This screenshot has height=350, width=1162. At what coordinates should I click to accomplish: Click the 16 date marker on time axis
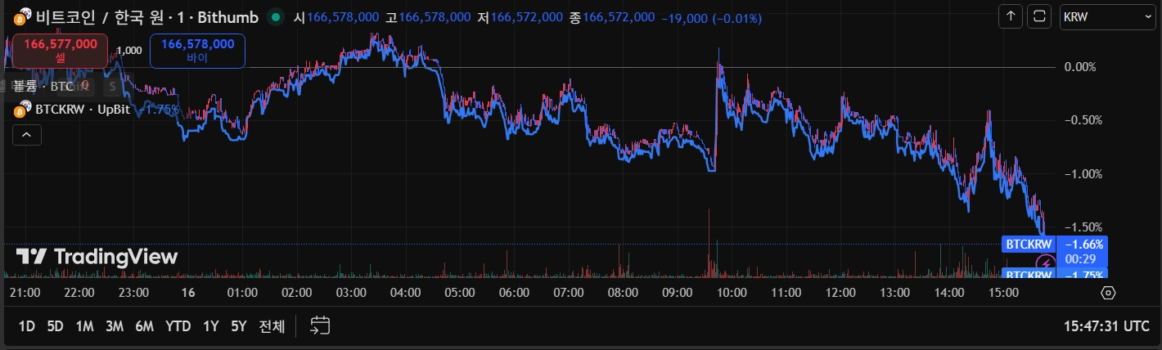tap(188, 292)
